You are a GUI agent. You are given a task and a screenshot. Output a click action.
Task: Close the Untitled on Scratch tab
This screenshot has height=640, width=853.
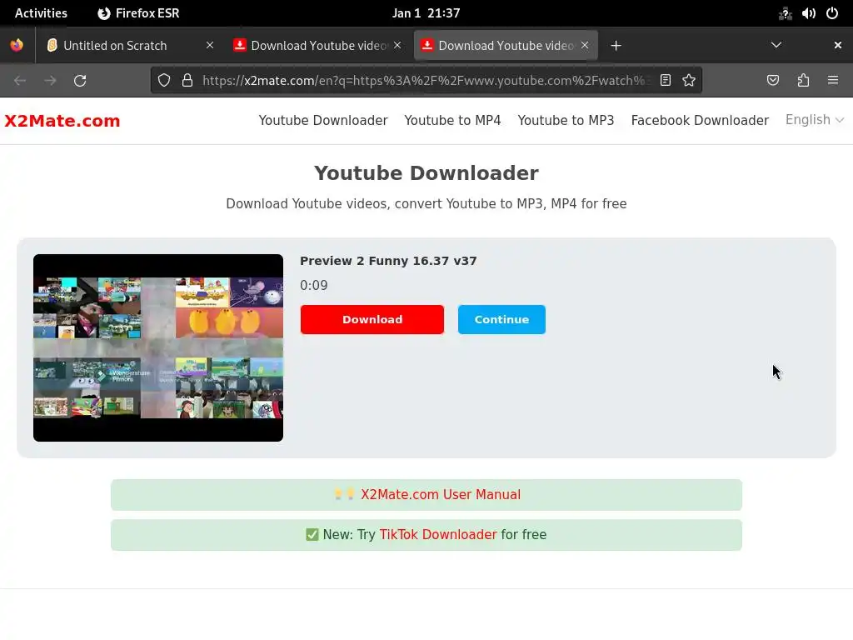[209, 45]
